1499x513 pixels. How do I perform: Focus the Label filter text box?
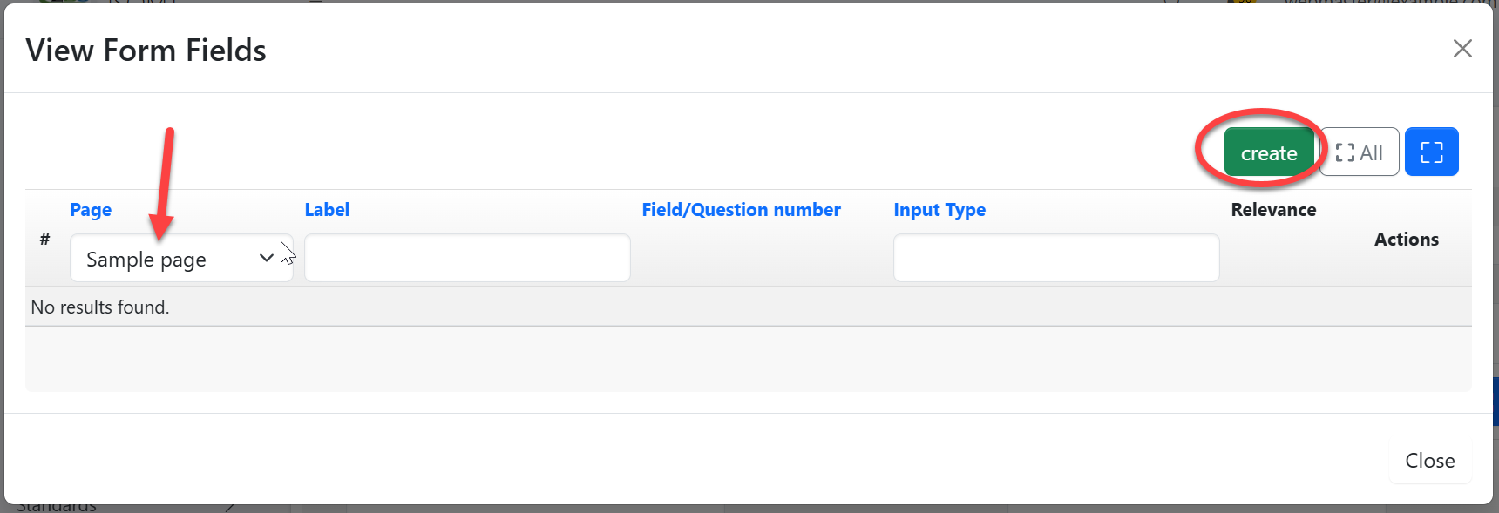[467, 259]
